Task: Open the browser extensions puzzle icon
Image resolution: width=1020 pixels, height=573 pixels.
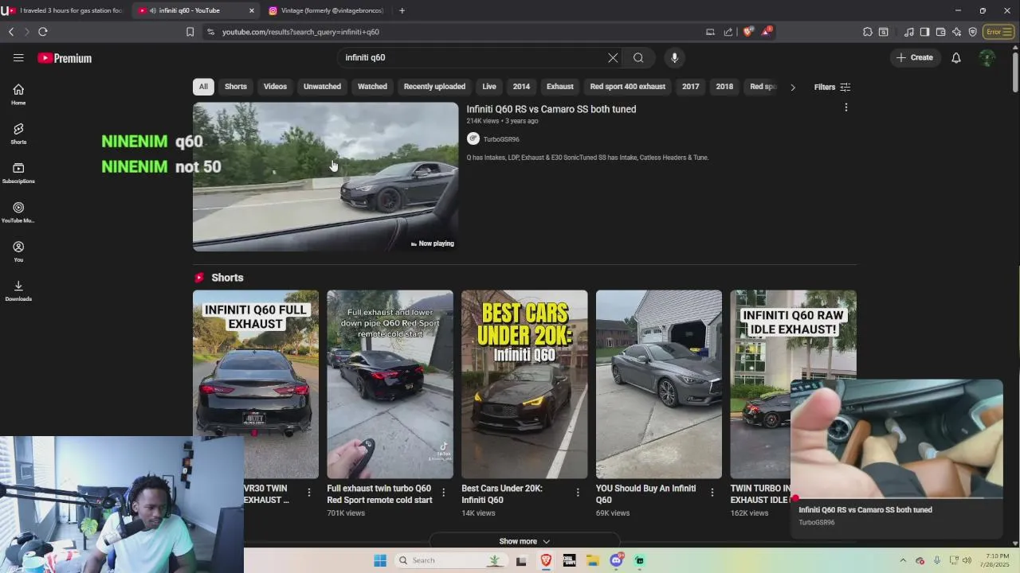Action: [x=868, y=32]
